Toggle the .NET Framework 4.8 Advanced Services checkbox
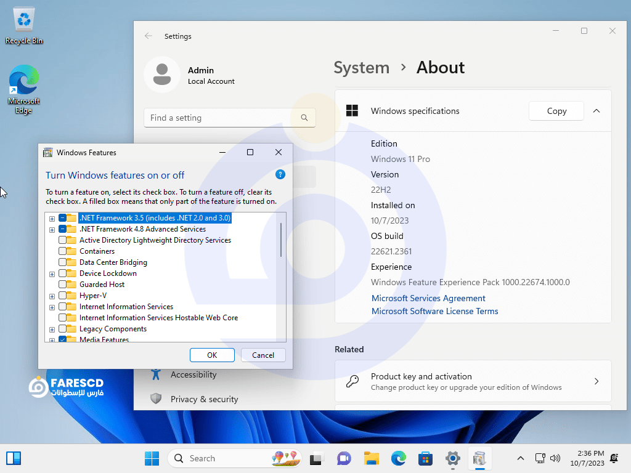 62,229
